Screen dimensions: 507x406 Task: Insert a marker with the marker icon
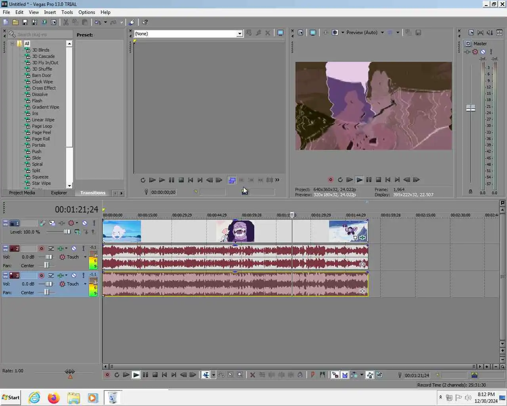[313, 375]
